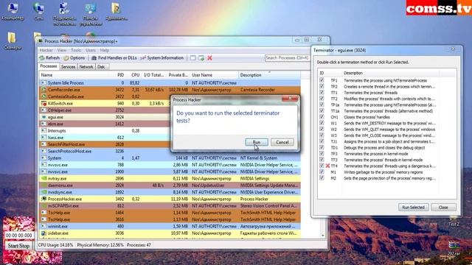This screenshot has width=472, height=265.
Task: Open the Компьютер desktop icon
Action: click(13, 12)
